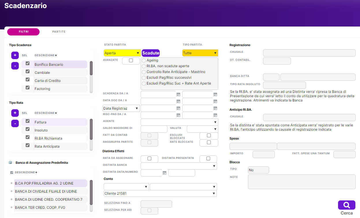Open Cliente 21581 dropdown

(160, 193)
